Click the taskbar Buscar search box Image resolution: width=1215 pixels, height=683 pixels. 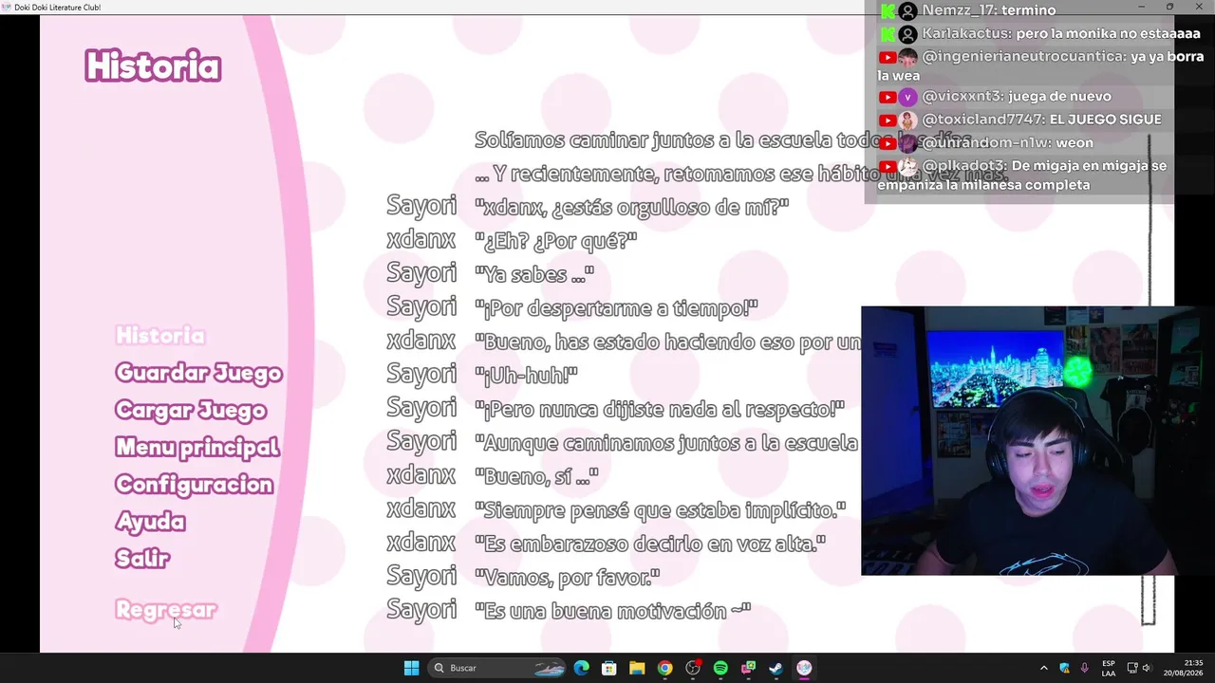point(497,668)
